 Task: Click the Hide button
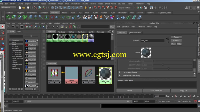click(x=179, y=44)
